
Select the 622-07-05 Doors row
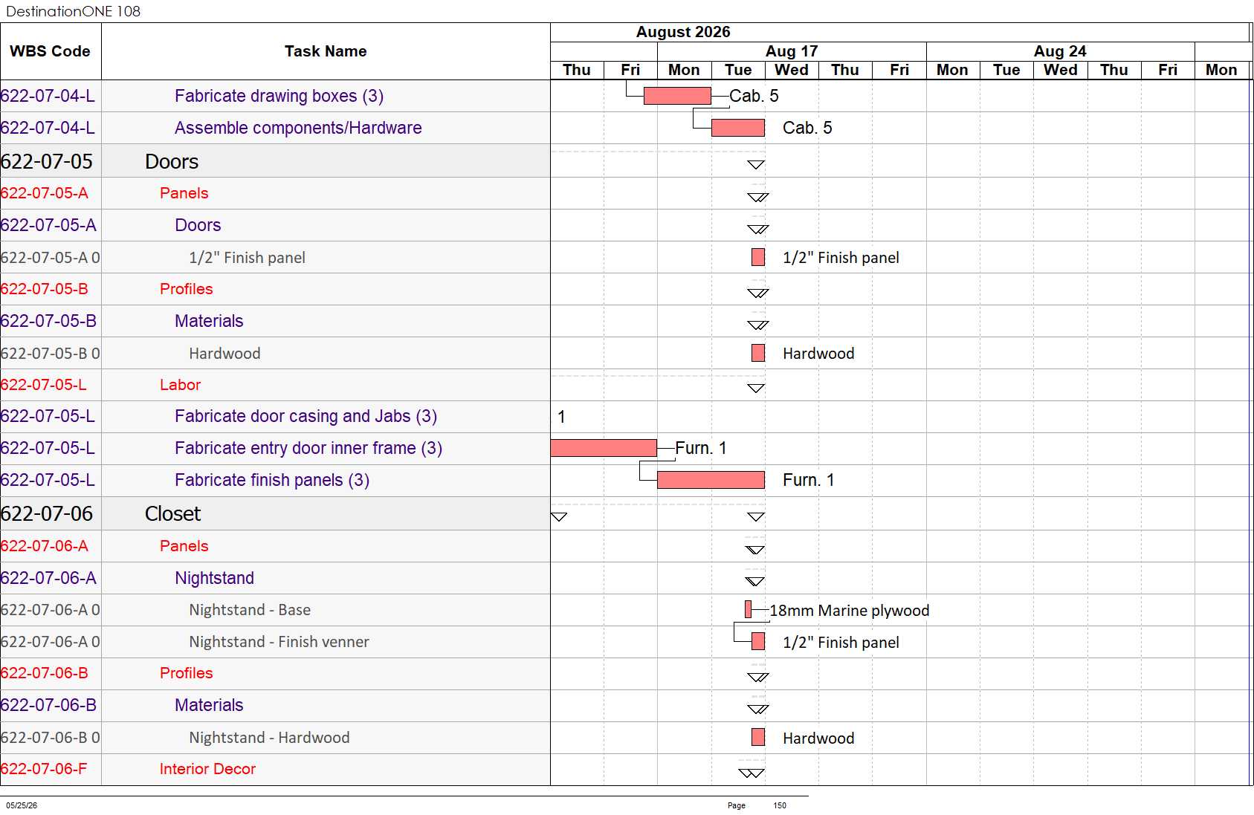click(275, 161)
